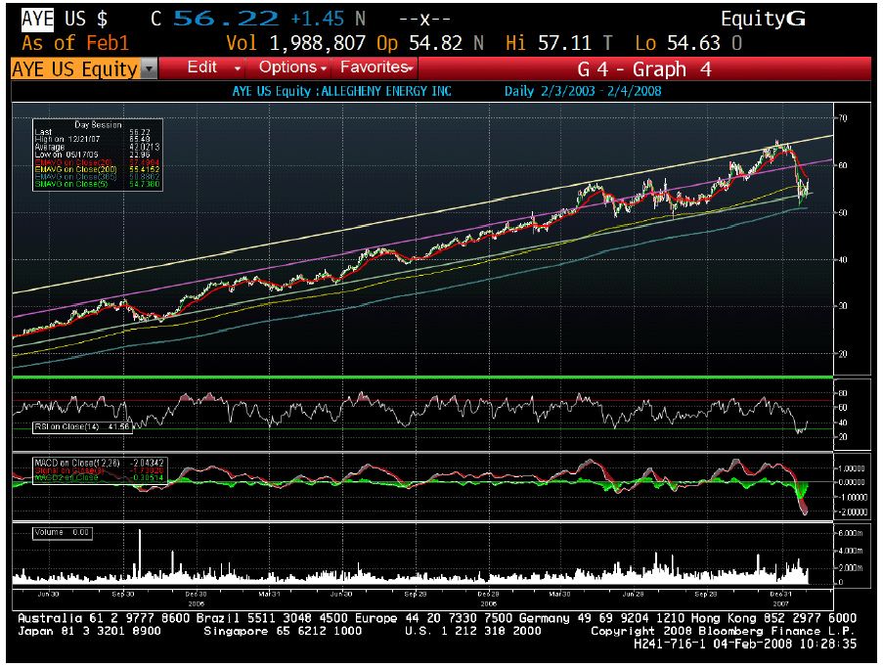Screen dimensions: 883x667
Task: Click the Dec 31 date axis label
Action: (780, 594)
